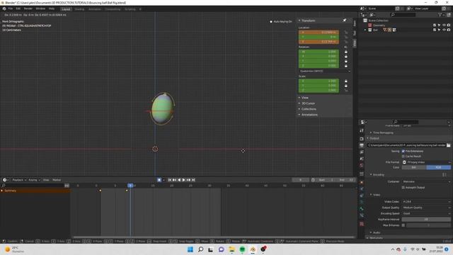Viewport: 453px width, 255px height.
Task: Open Windows taskbar search
Action: (200, 249)
